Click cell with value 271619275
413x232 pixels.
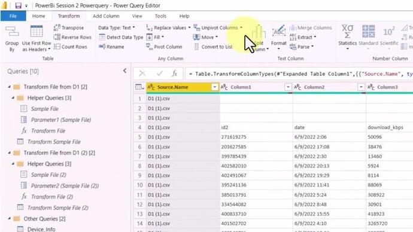tap(256, 137)
